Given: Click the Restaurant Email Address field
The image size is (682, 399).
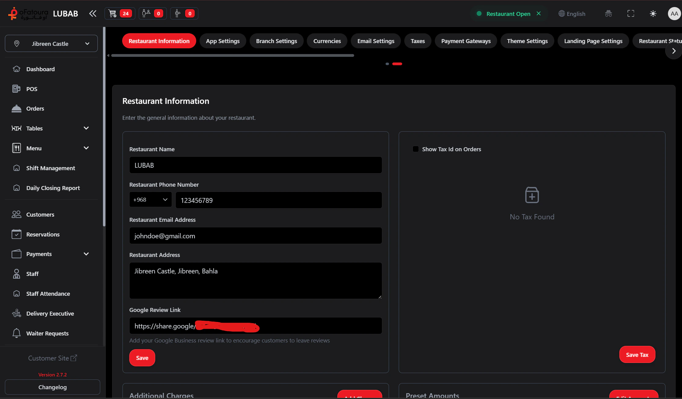Looking at the screenshot, I should tap(255, 236).
